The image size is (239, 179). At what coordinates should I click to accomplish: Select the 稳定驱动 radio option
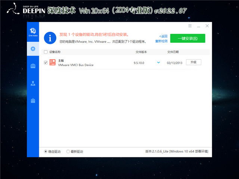(46, 151)
